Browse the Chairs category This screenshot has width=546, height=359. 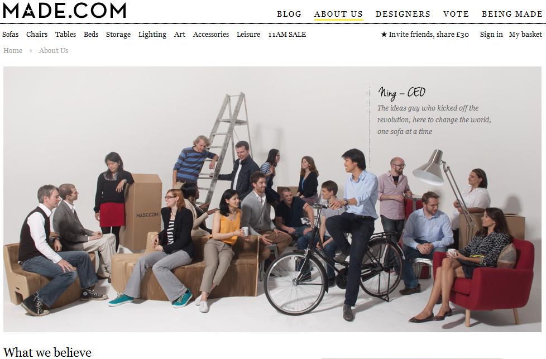(37, 35)
